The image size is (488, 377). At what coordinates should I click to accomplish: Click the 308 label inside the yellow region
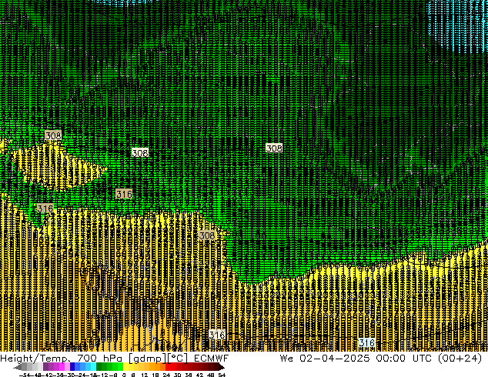click(x=207, y=235)
